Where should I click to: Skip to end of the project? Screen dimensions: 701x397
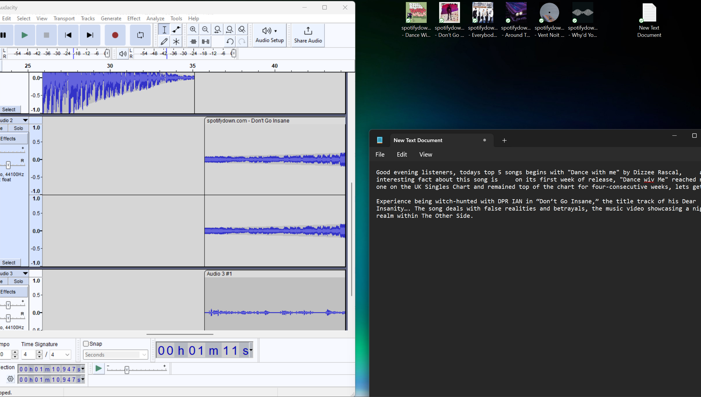click(90, 35)
